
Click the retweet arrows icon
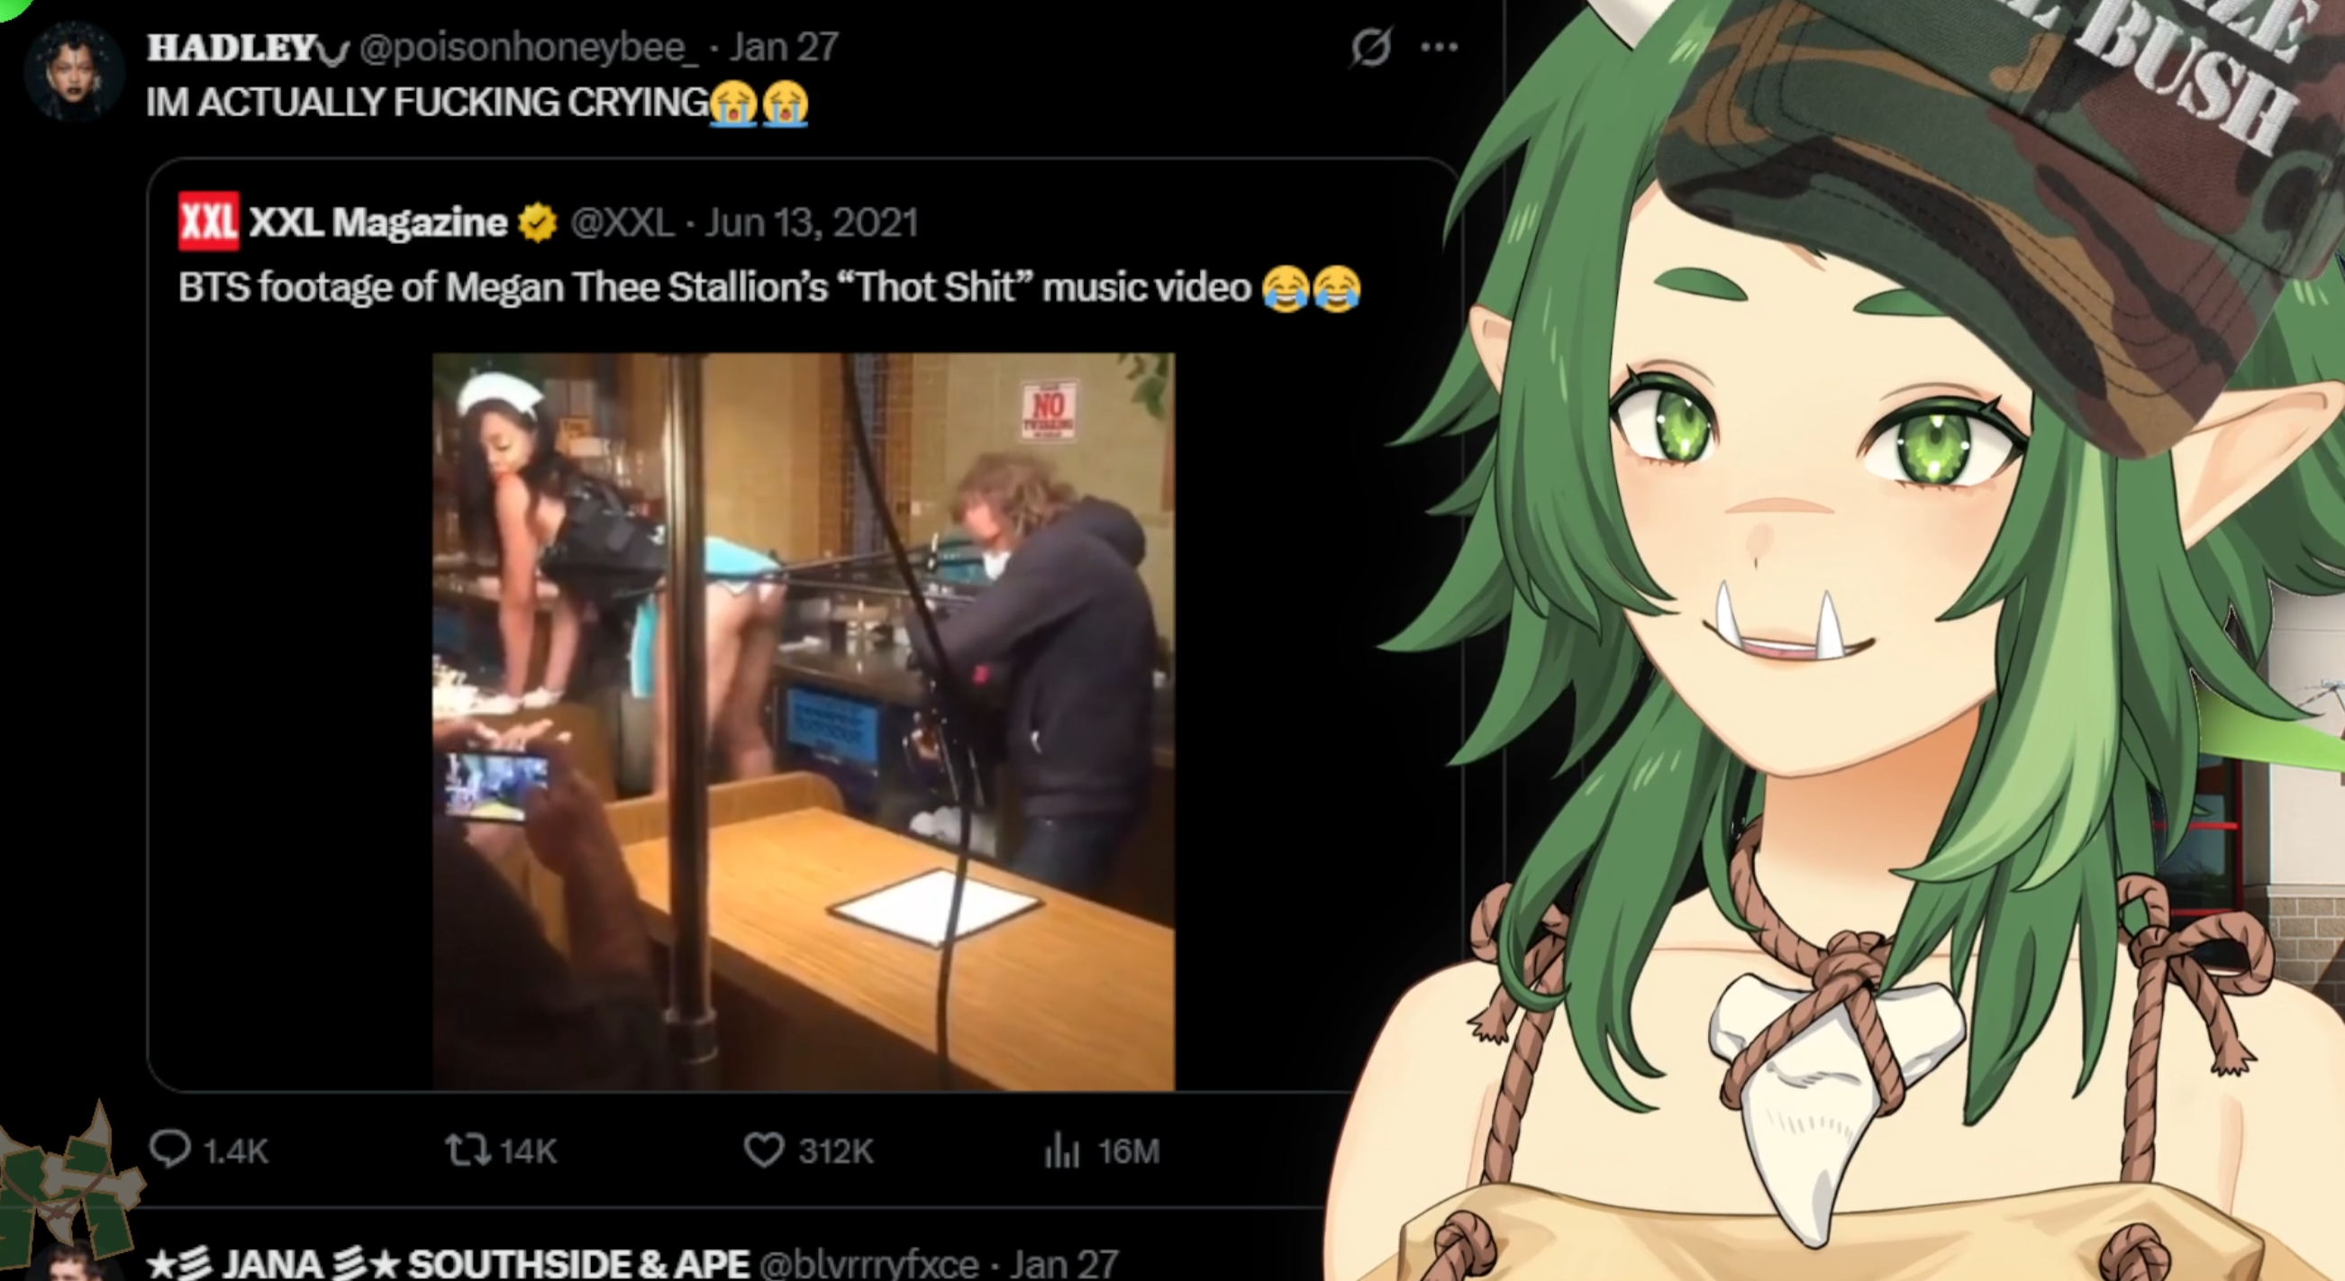(467, 1150)
